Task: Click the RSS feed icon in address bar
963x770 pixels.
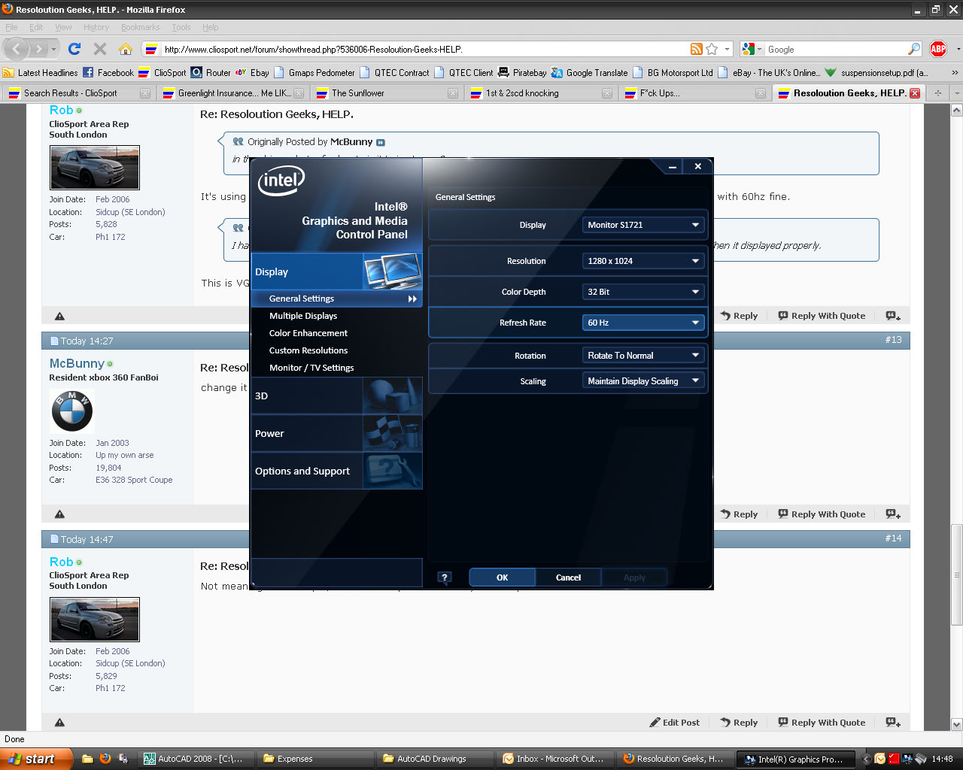Action: [x=697, y=49]
